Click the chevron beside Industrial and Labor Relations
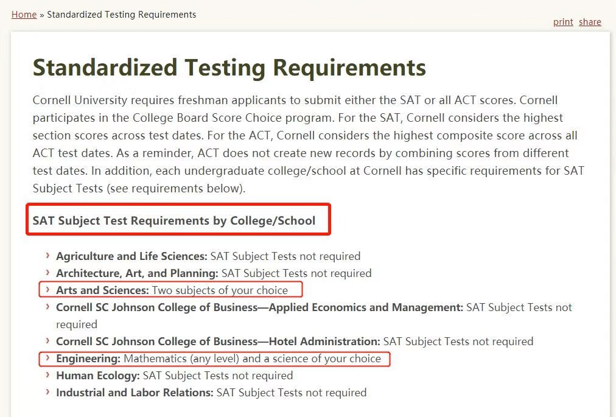 [x=48, y=392]
